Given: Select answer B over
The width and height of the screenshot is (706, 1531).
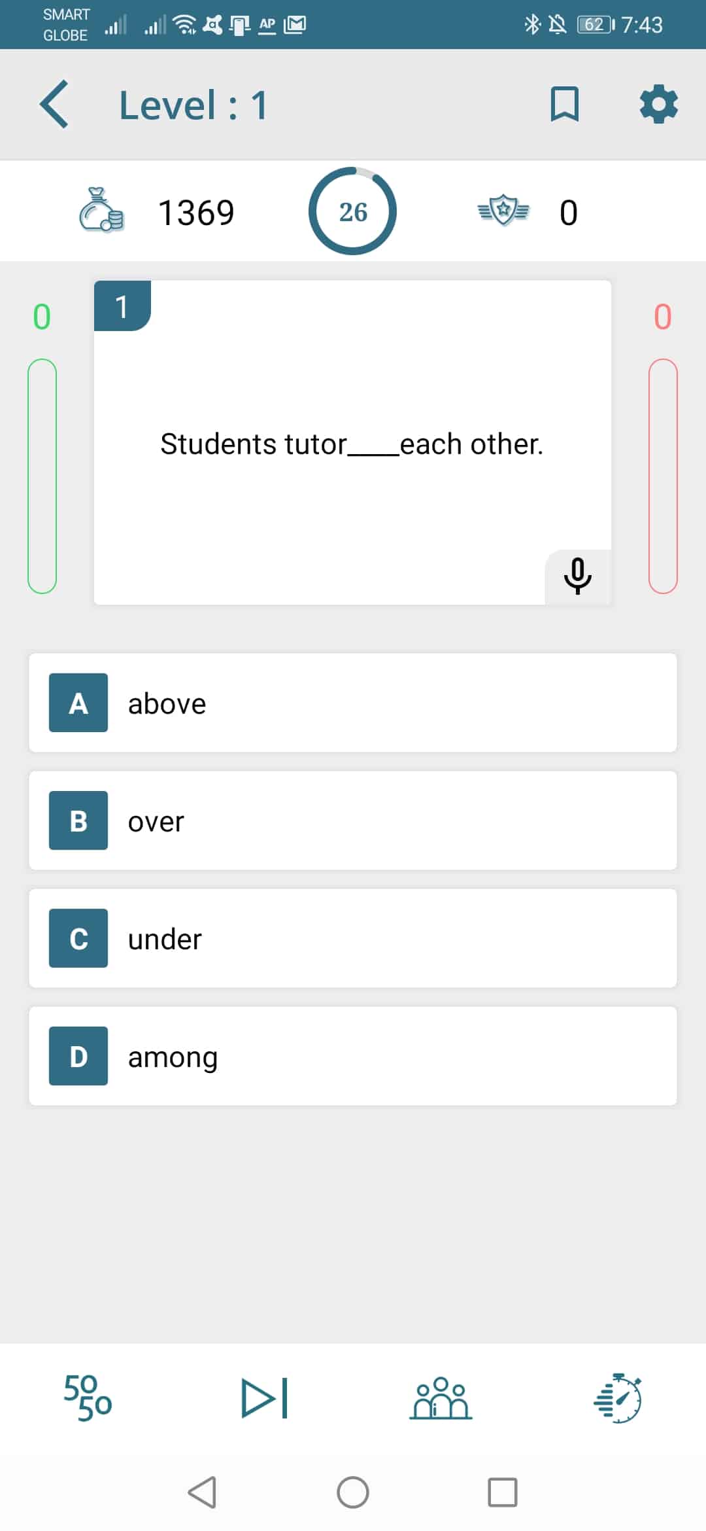Looking at the screenshot, I should (353, 820).
